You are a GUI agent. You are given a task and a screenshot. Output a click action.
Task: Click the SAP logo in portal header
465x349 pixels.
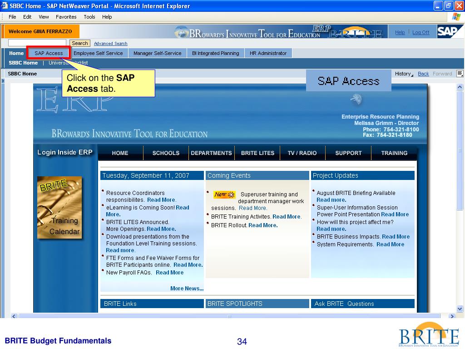(x=450, y=31)
